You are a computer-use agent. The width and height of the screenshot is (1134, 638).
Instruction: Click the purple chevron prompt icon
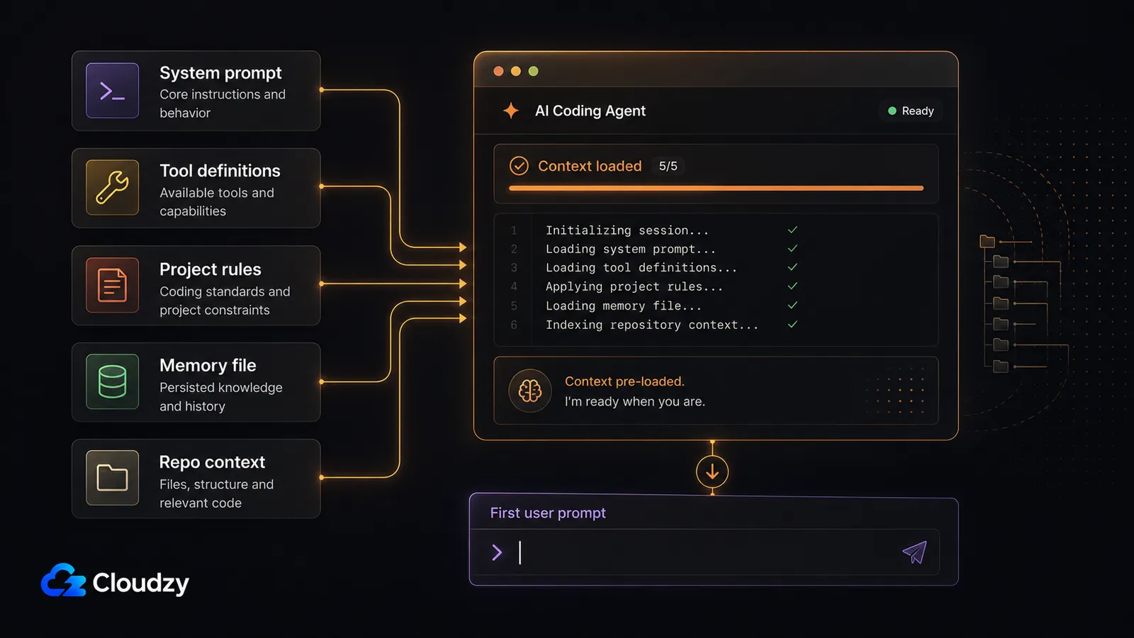pyautogui.click(x=497, y=552)
